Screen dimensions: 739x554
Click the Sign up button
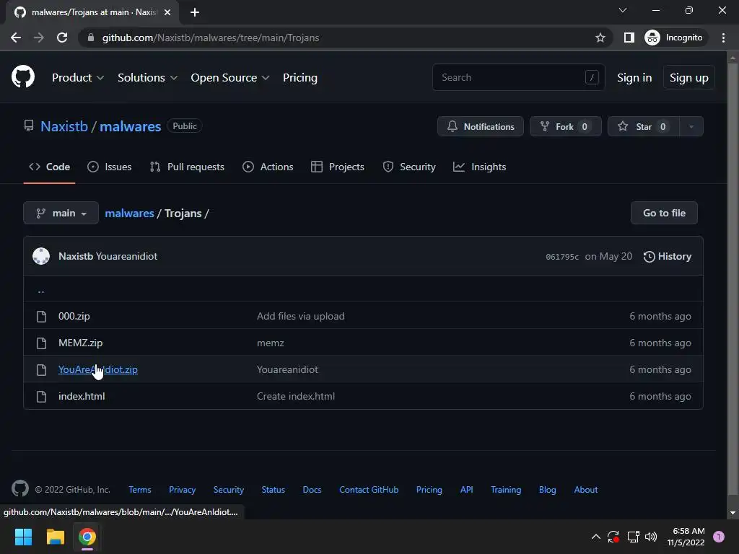coord(689,78)
